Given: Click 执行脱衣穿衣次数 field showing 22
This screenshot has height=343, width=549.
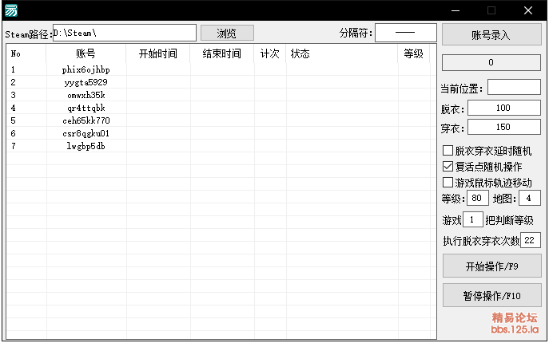Looking at the screenshot, I should coord(530,240).
